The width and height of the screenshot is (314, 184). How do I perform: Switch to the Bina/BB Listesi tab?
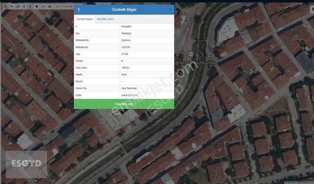(105, 19)
